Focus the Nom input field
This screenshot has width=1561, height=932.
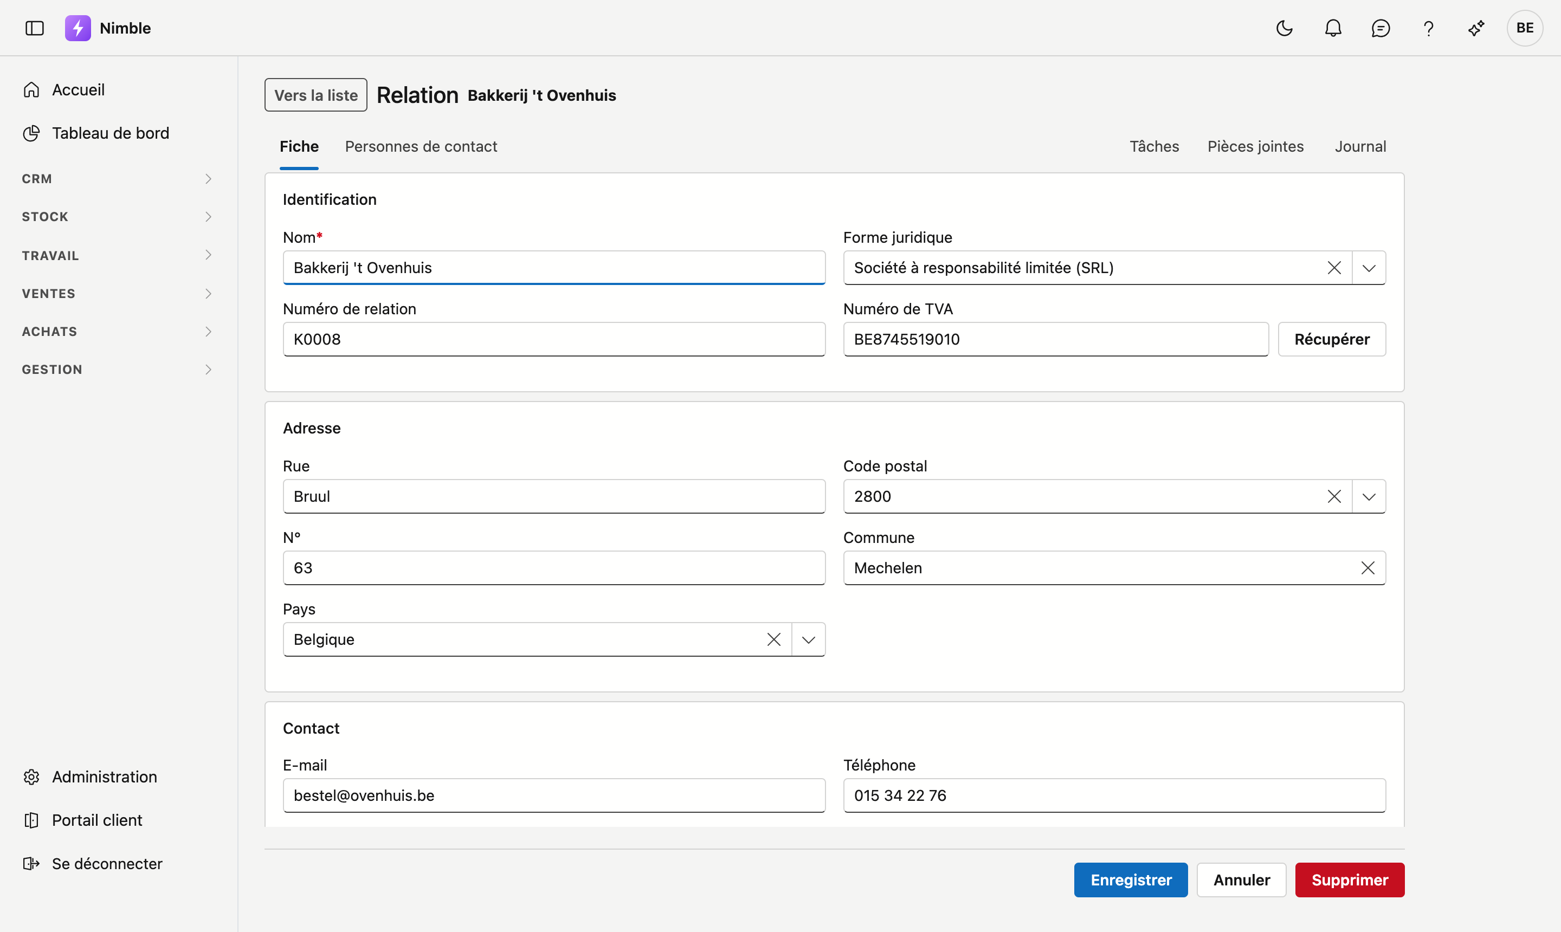[554, 268]
